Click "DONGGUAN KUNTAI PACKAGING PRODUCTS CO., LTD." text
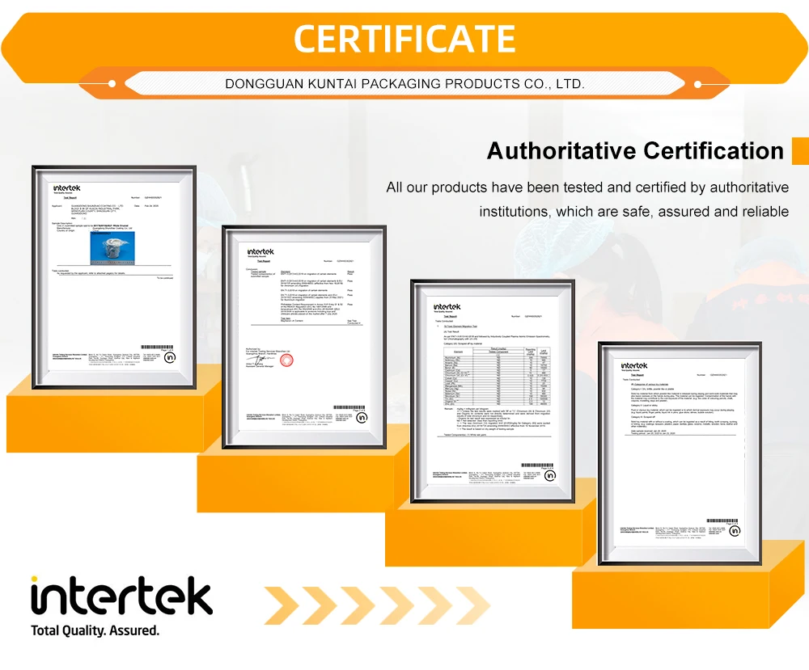Image resolution: width=809 pixels, height=670 pixels. [x=405, y=83]
